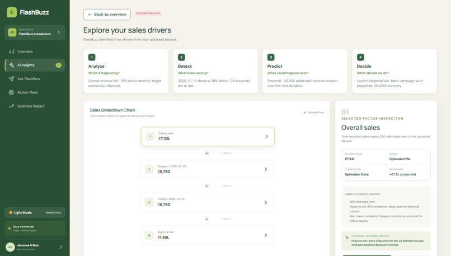
Task: Click the orange sun icon for Light Mode
Action: pyautogui.click(x=11, y=212)
